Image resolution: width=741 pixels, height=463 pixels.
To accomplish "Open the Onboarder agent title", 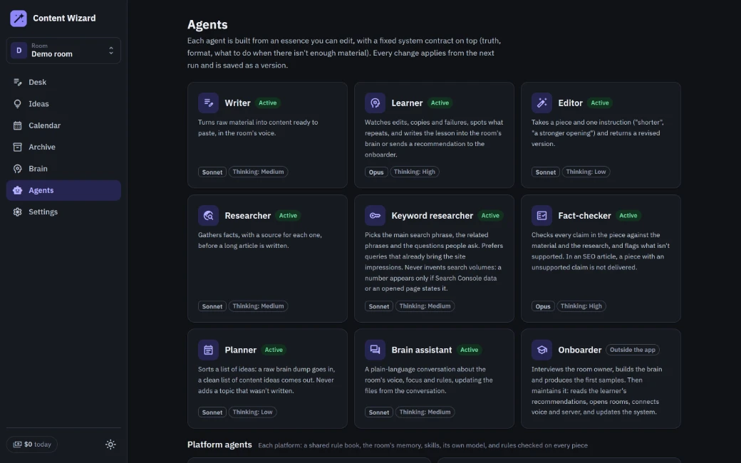I will click(x=580, y=350).
